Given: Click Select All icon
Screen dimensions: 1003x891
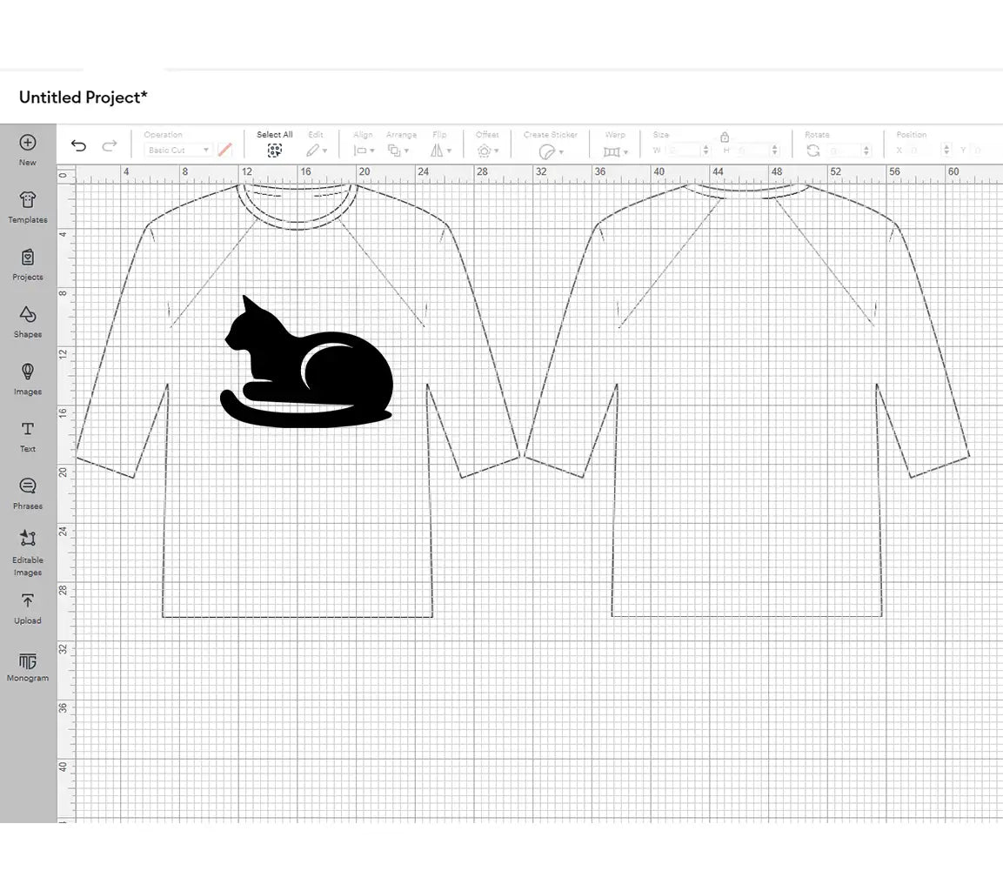Looking at the screenshot, I should (274, 151).
